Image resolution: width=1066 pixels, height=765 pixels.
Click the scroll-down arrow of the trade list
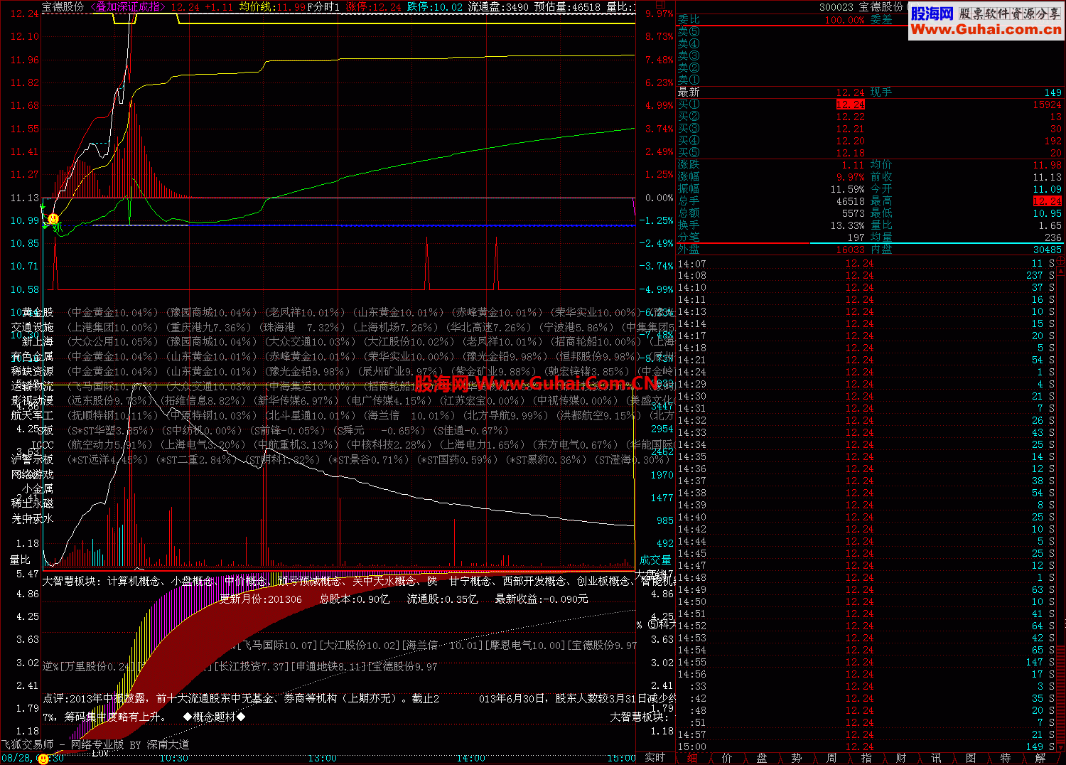1062,747
